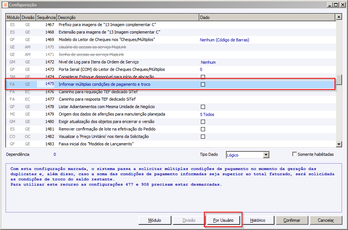The image size is (348, 230).
Task: Click the Dependência label
Action: (x=18, y=154)
